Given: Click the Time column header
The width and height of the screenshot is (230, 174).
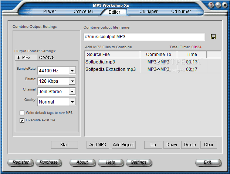Looking at the screenshot, I should [192, 55].
